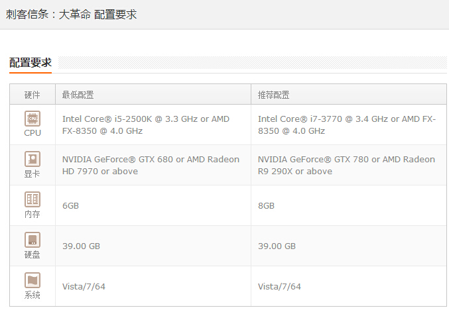Select the 配置要求 section tab
449x312 pixels.
pos(31,63)
